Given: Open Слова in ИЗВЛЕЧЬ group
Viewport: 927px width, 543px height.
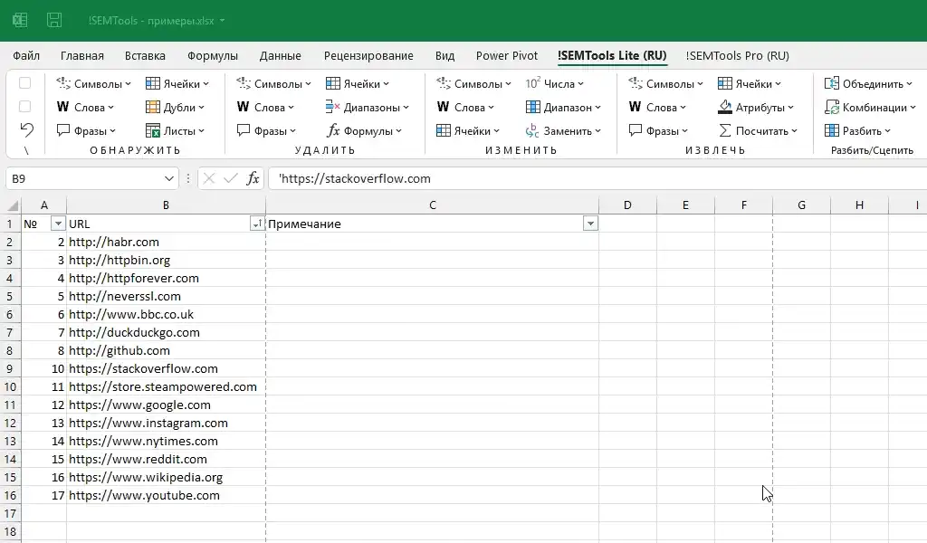Looking at the screenshot, I should (x=657, y=108).
